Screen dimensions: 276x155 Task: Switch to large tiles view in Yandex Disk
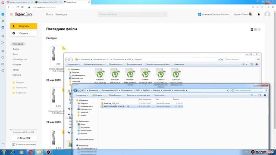coord(252,30)
